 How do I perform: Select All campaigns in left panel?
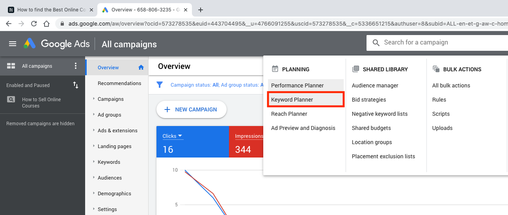pyautogui.click(x=37, y=66)
